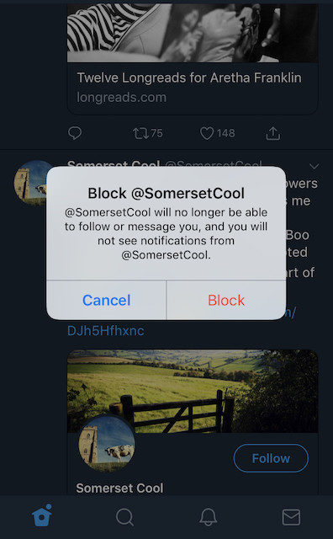Expand the tweet options chevron
Viewport: 333px width, 539px height.
[x=314, y=167]
